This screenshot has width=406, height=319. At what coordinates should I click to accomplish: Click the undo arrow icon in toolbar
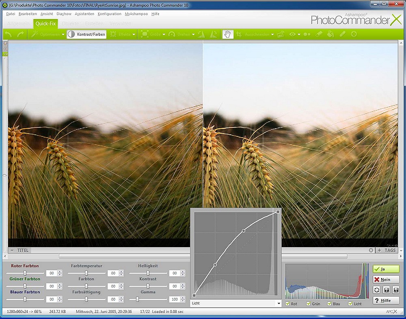tap(8, 34)
